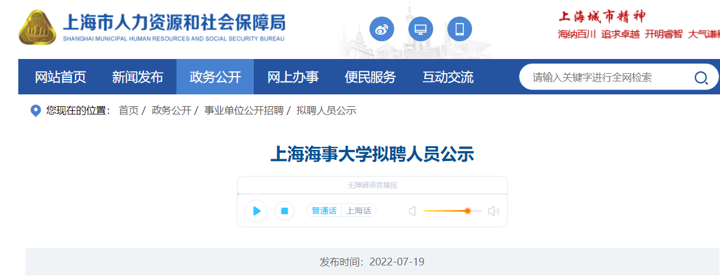The height and width of the screenshot is (279, 720).
Task: Open 政务公开 in navigation bar
Action: (215, 77)
